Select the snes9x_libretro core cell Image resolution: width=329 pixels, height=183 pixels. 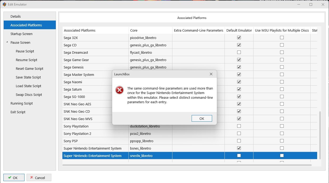[x=151, y=156]
